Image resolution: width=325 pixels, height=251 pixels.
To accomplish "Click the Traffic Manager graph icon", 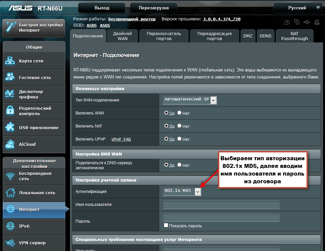I will (10, 93).
